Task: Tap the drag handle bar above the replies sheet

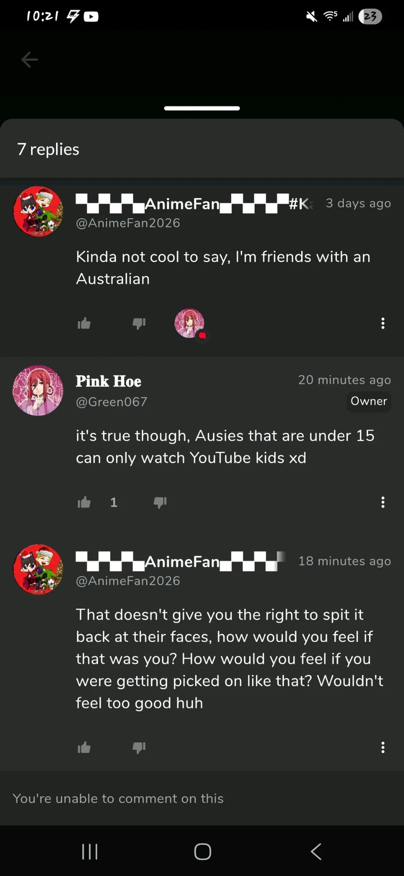Action: point(202,108)
